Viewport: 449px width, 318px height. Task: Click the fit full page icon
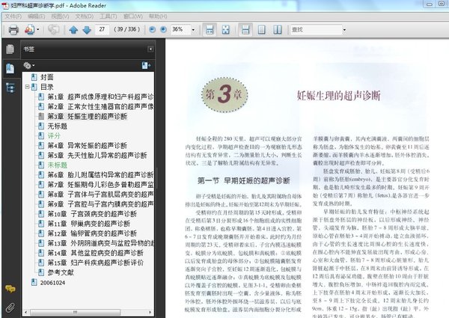point(226,29)
